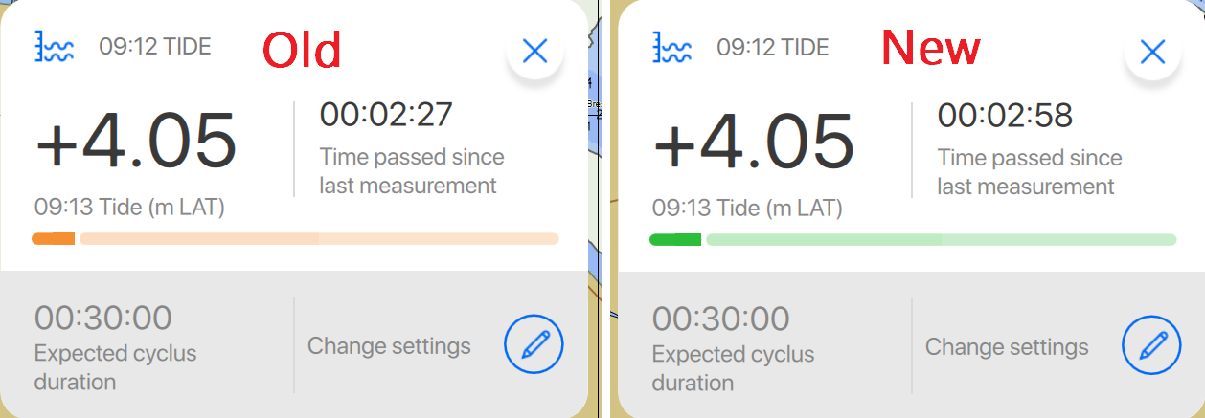Click Change settings text in New panel
Image resolution: width=1205 pixels, height=418 pixels.
coord(1007,345)
